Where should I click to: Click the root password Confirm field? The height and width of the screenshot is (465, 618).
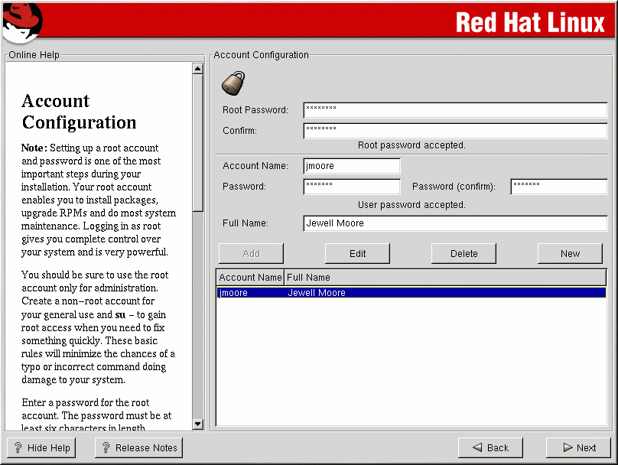[x=454, y=131]
